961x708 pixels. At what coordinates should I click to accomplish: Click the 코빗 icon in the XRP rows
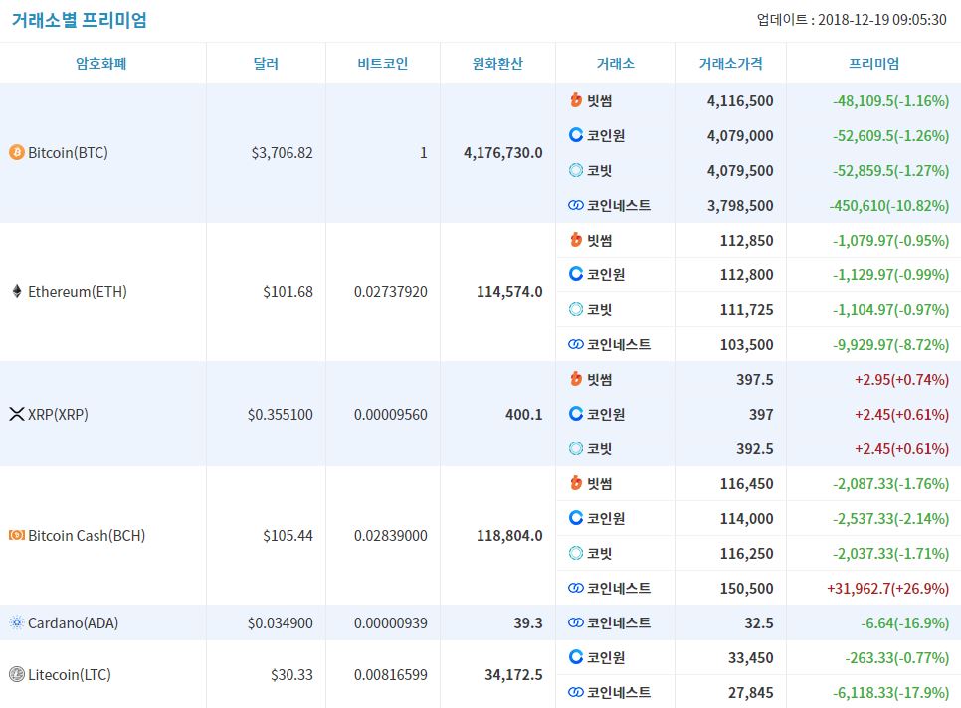575,448
